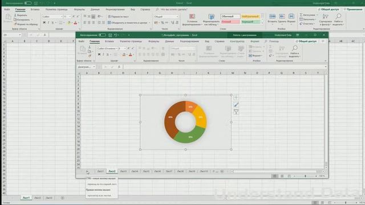
Task: Expand cell styles gallery in background window
Action: [x=262, y=23]
